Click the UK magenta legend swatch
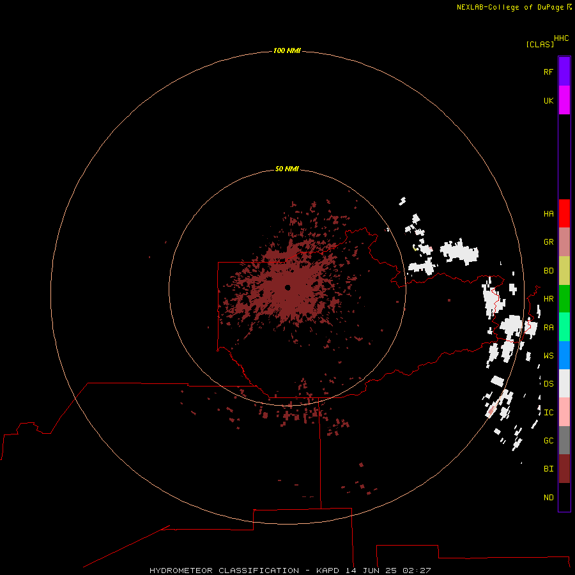 click(x=564, y=100)
